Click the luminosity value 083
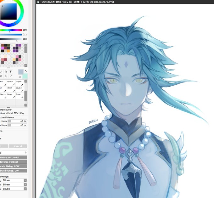 [x=25, y=39]
